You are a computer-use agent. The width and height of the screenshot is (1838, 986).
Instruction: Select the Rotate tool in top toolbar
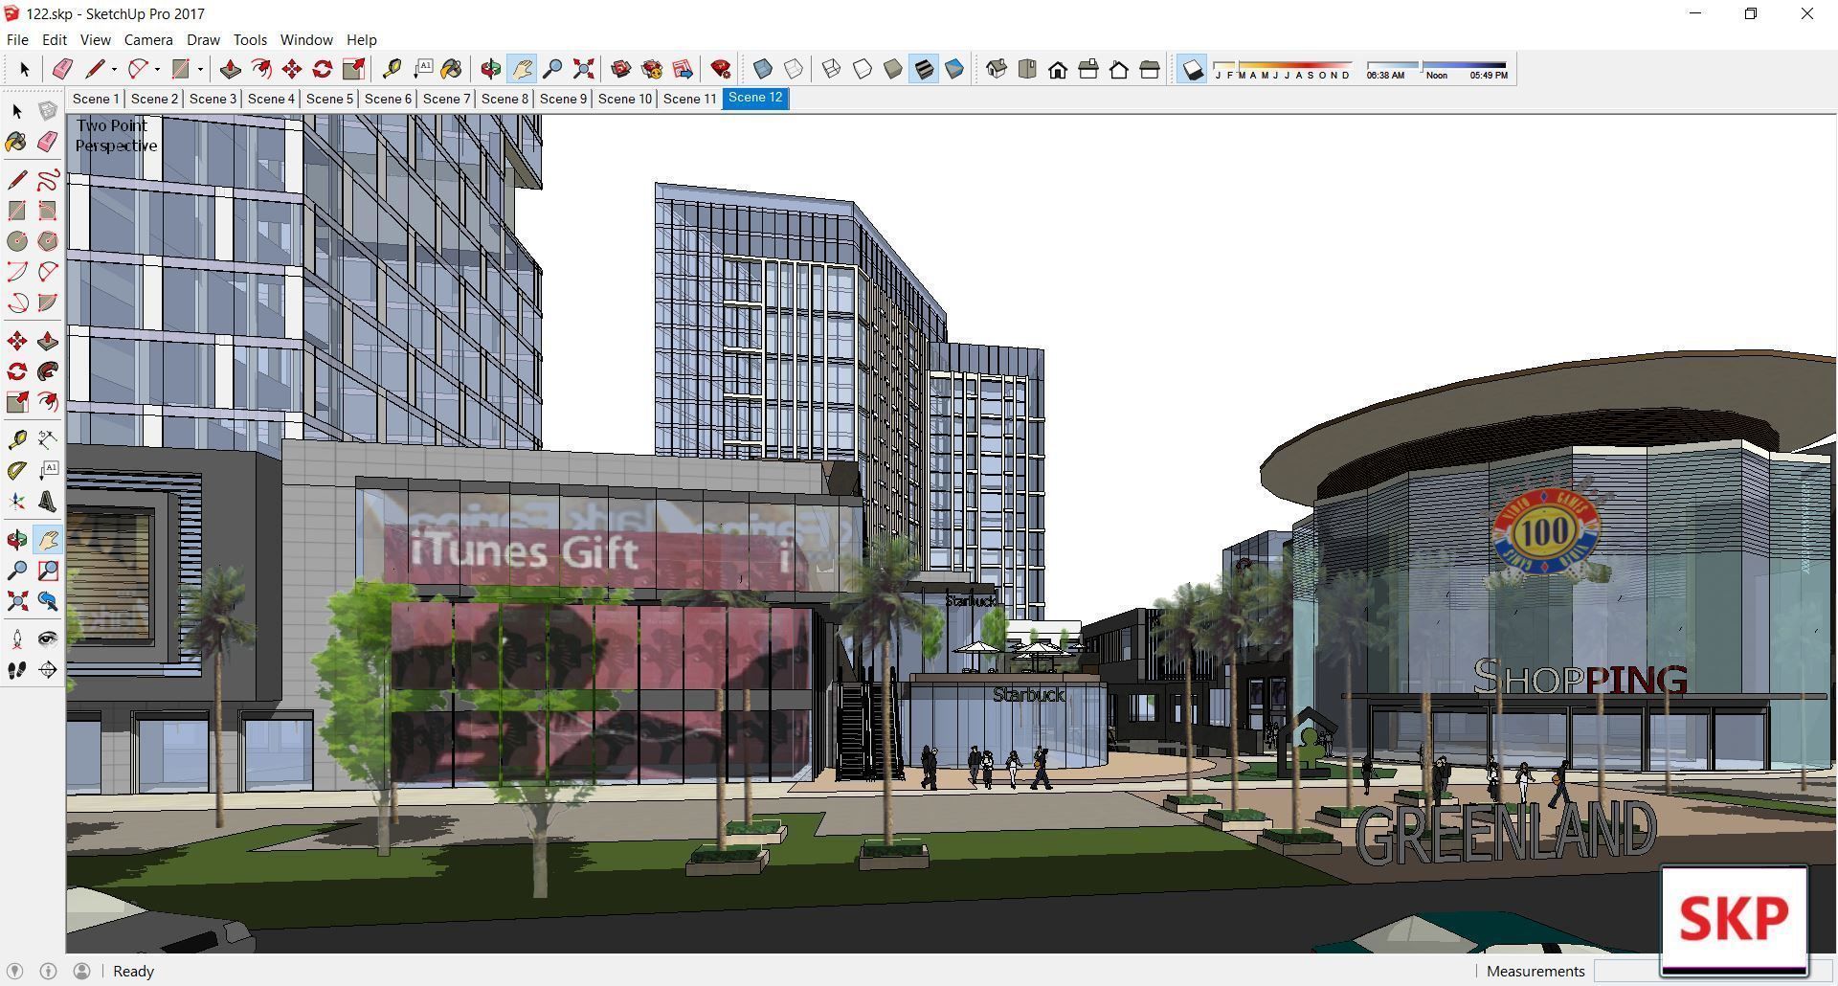(x=323, y=69)
